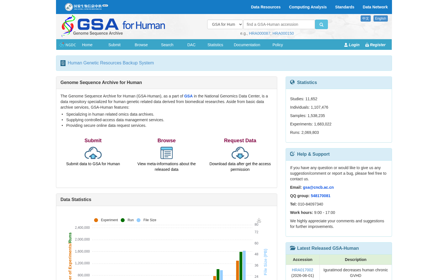This screenshot has width=448, height=280.
Task: Open the GSA for Human database dropdown
Action: click(x=225, y=24)
